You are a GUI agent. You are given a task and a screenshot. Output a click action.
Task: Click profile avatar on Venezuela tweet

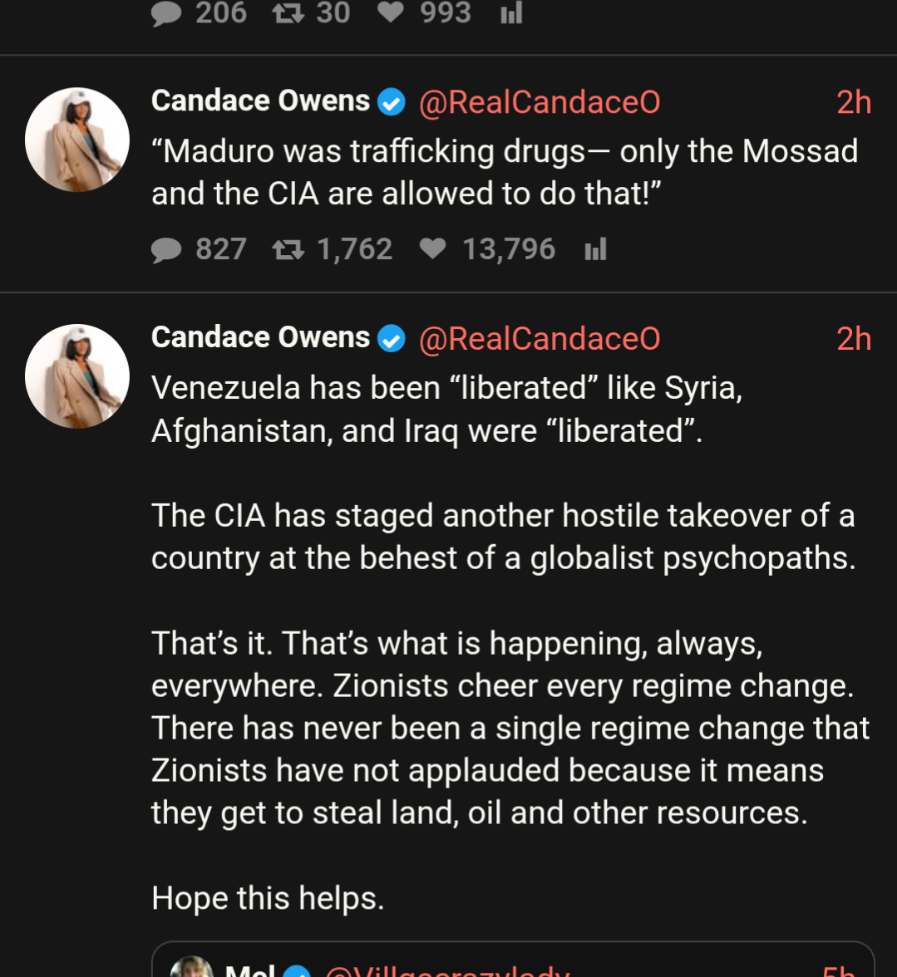(x=77, y=376)
